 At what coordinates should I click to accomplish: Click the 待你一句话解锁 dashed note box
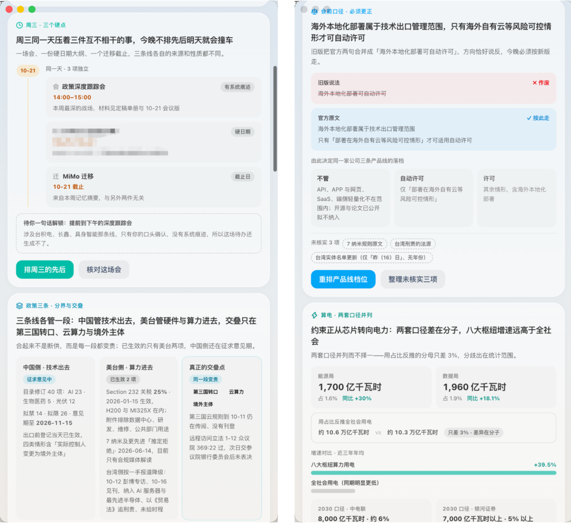[139, 233]
